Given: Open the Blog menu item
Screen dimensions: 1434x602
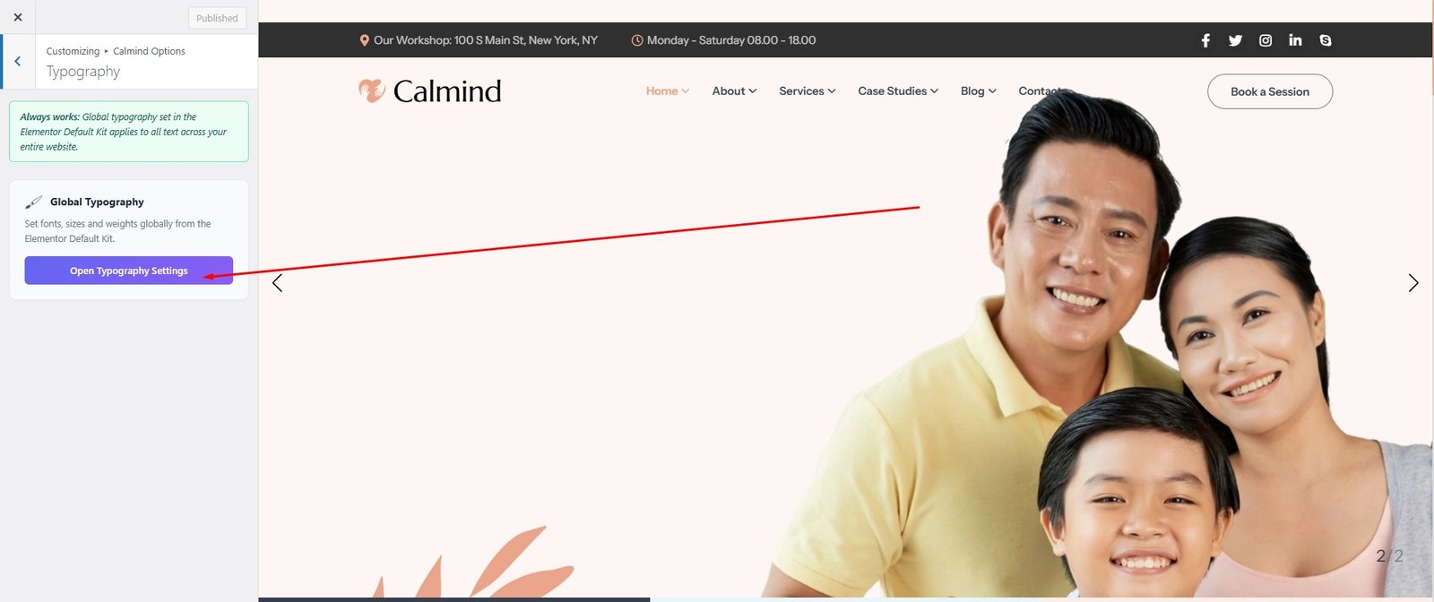Looking at the screenshot, I should (x=978, y=91).
